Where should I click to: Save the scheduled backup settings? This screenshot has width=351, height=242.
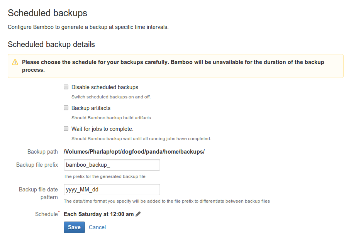pos(74,227)
